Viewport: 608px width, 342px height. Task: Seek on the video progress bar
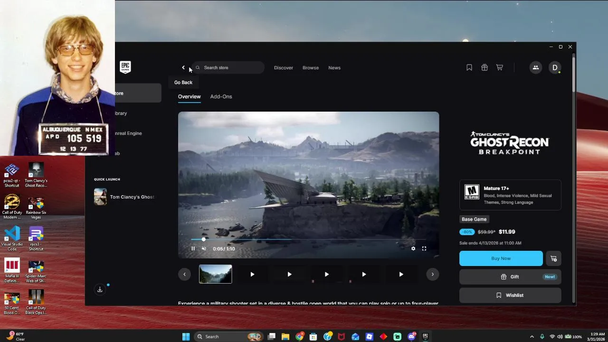309,239
